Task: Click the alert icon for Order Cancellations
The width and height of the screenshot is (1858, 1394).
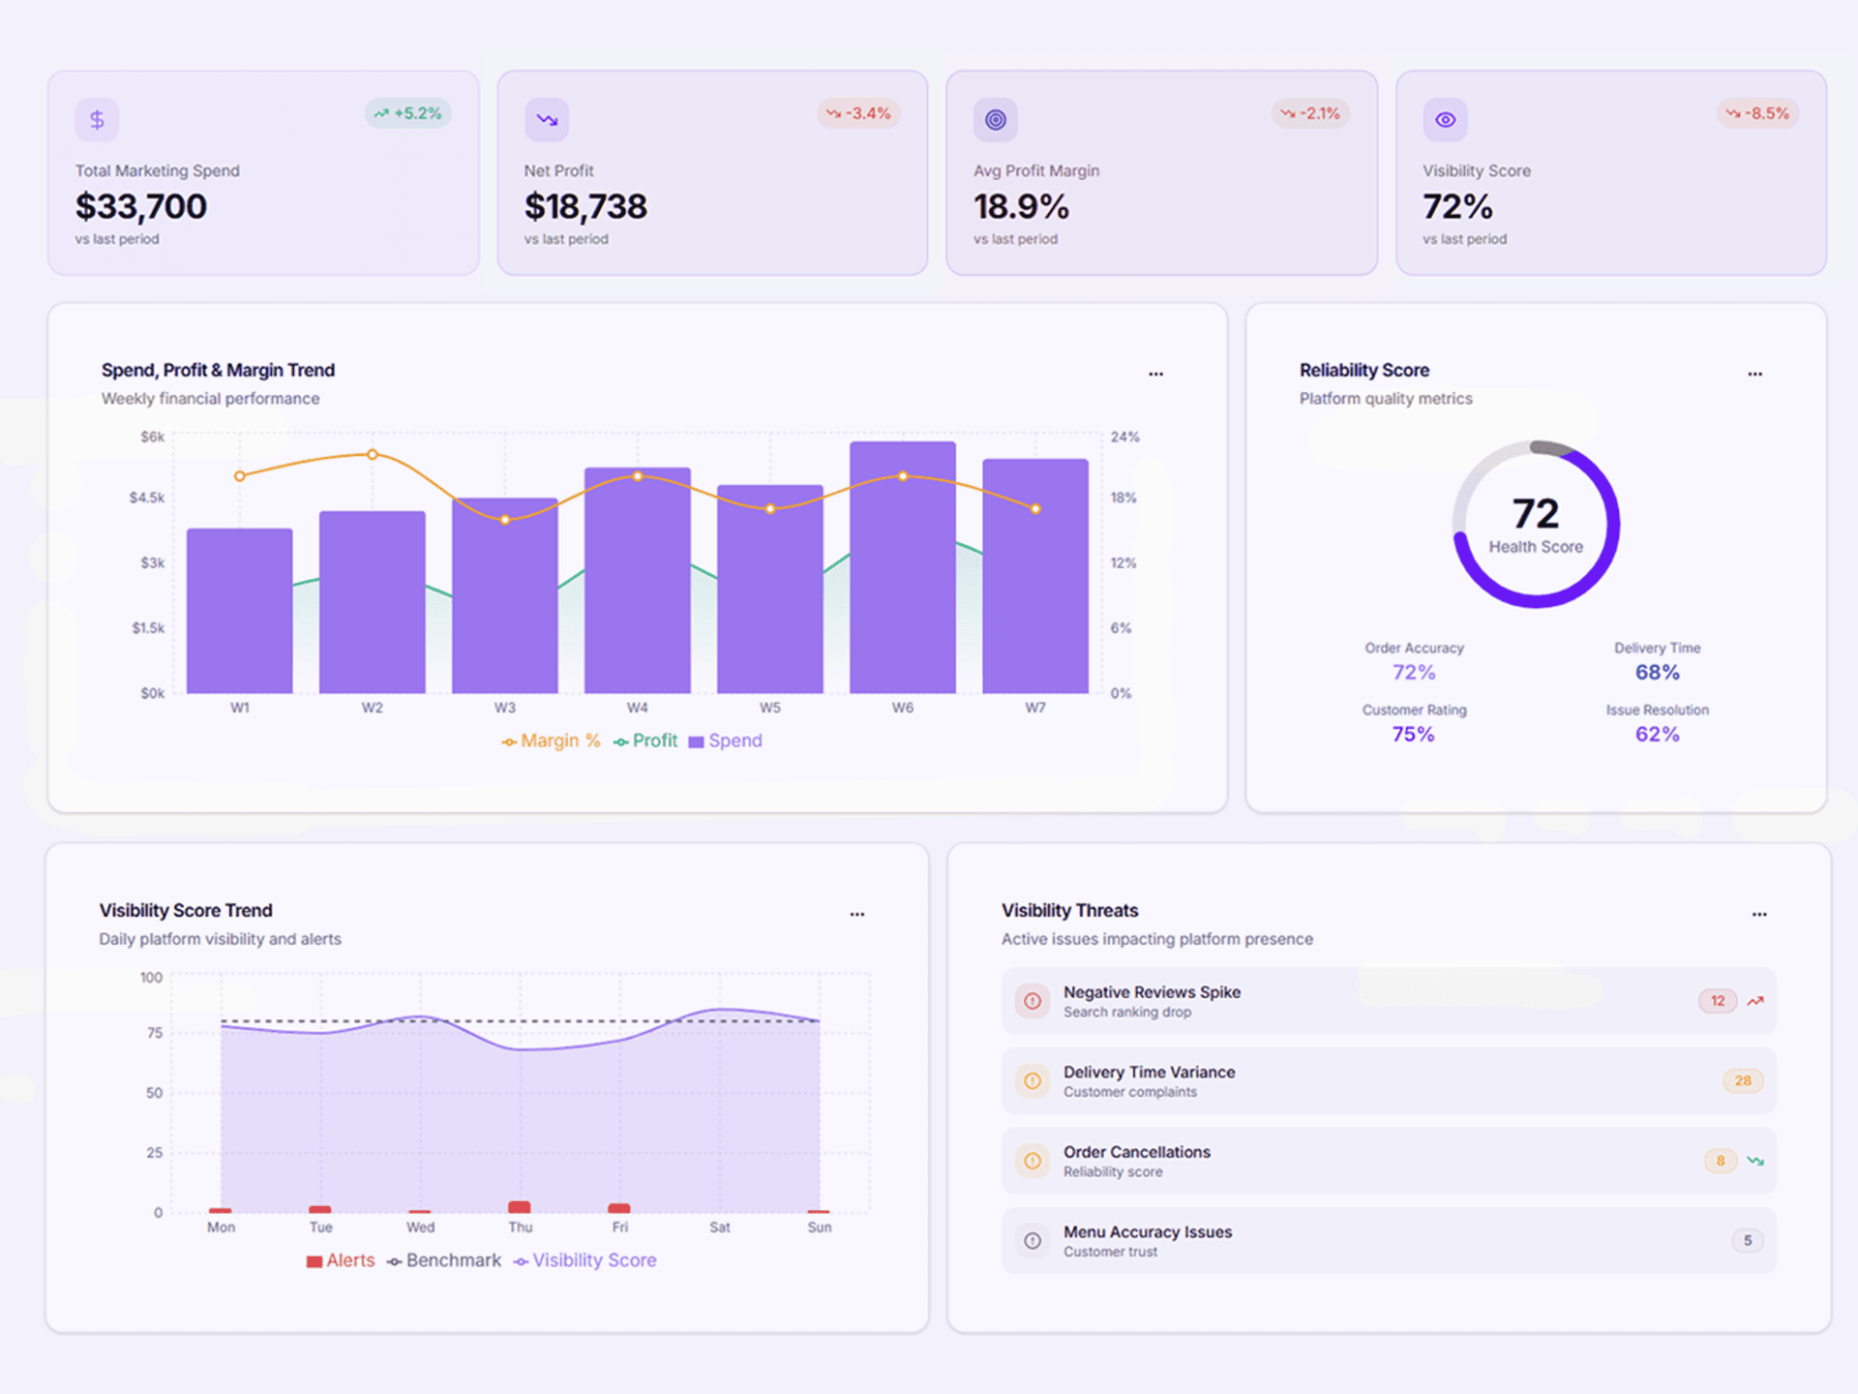Action: pos(1032,1161)
